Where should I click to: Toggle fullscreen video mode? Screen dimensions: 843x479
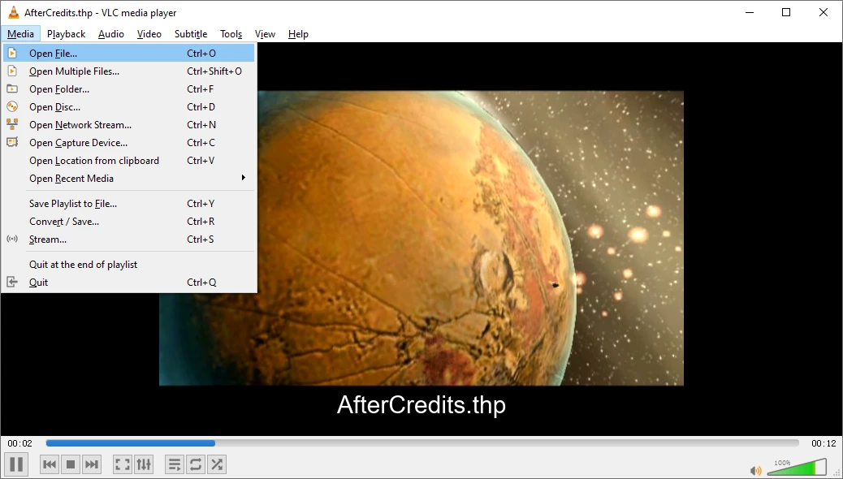tap(123, 464)
